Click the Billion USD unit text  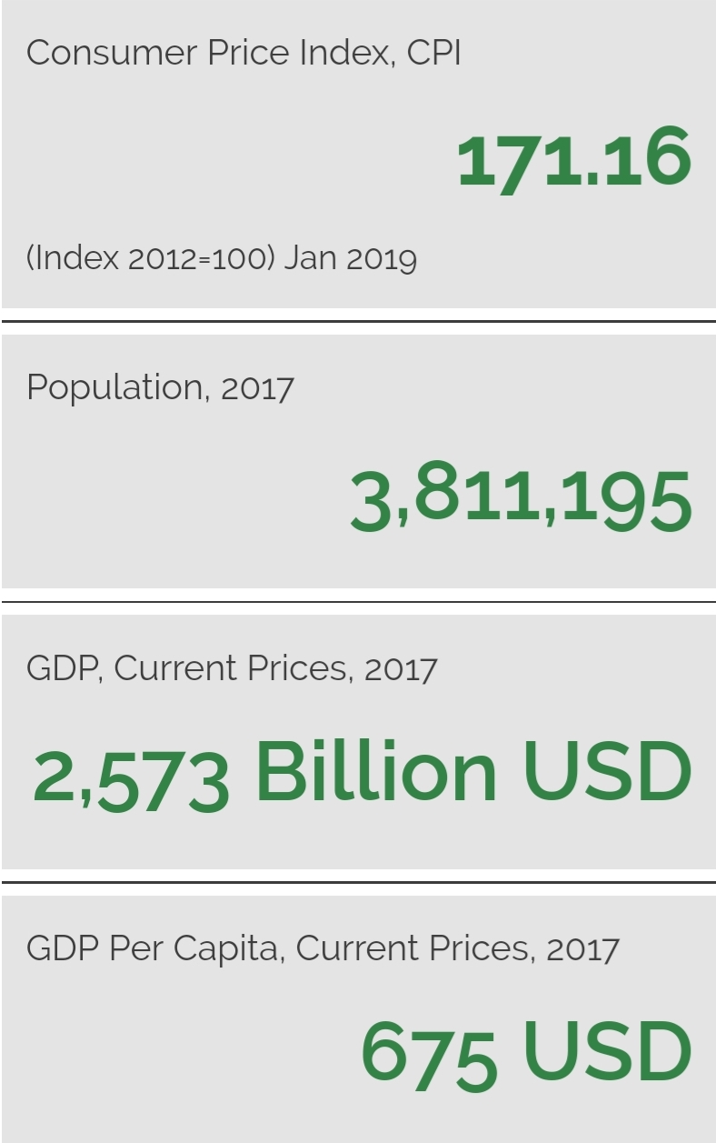tap(473, 773)
